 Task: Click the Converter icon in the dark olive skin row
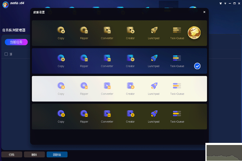107,114
